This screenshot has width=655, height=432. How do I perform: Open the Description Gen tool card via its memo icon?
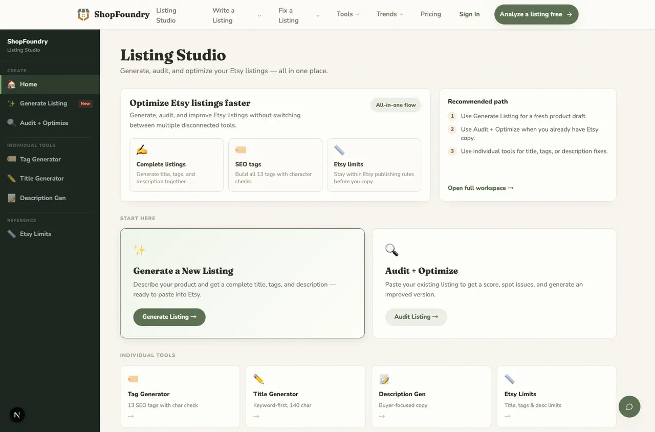pyautogui.click(x=384, y=379)
